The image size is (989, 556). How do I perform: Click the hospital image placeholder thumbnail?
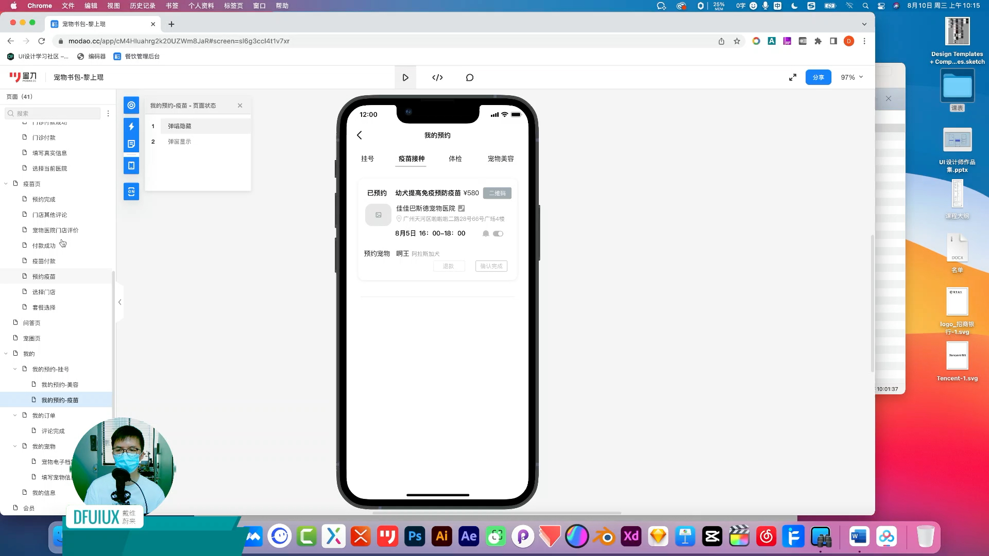pos(378,215)
